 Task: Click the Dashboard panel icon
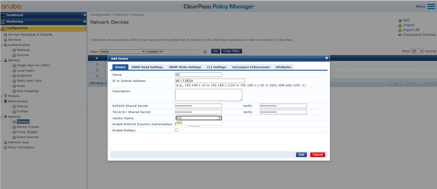coord(3,15)
